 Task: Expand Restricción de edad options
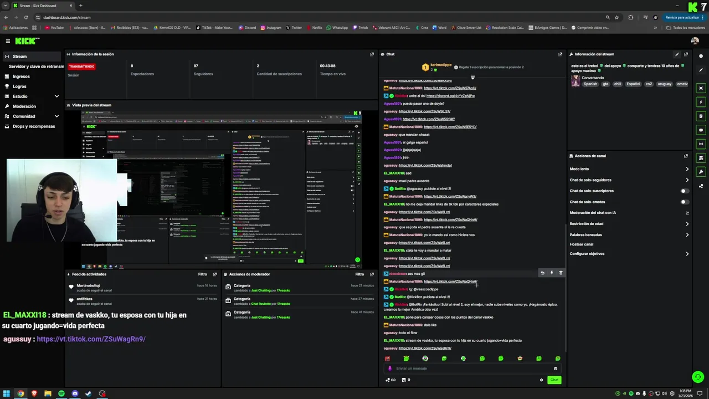(687, 224)
